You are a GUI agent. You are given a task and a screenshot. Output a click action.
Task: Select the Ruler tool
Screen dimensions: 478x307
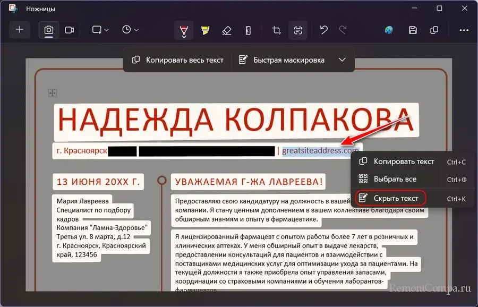click(x=247, y=30)
